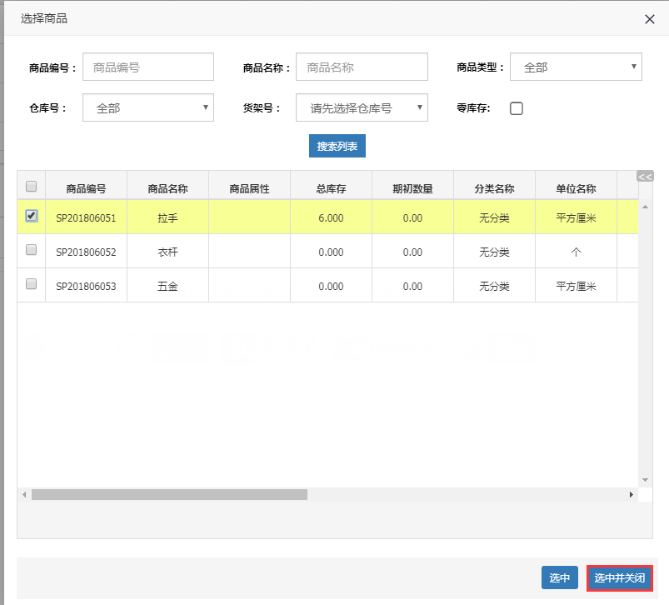The image size is (669, 605).
Task: Check the SP201806053 row checkbox
Action: tap(32, 284)
